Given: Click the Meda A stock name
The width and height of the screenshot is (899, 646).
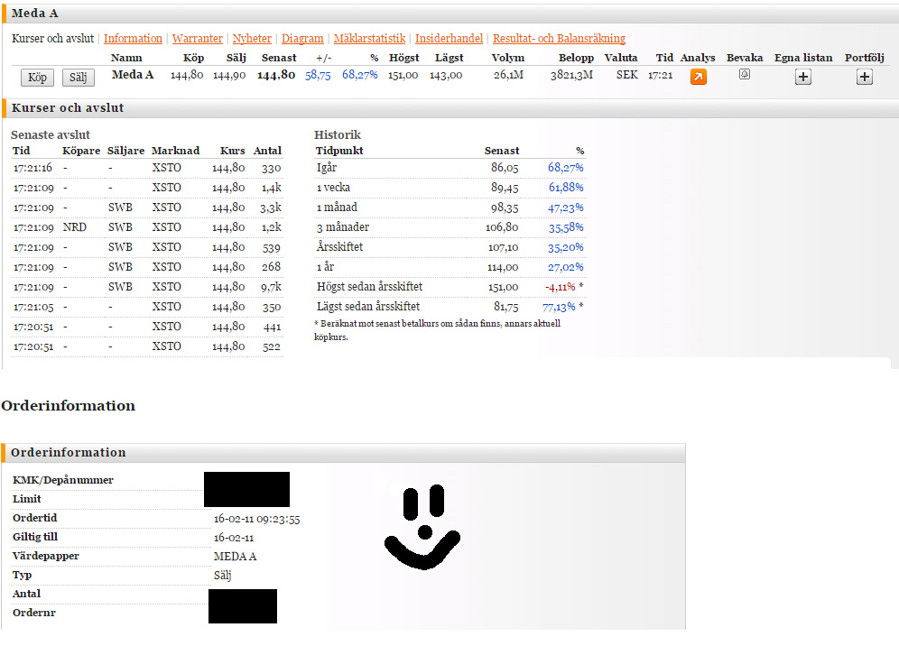Looking at the screenshot, I should coord(132,75).
